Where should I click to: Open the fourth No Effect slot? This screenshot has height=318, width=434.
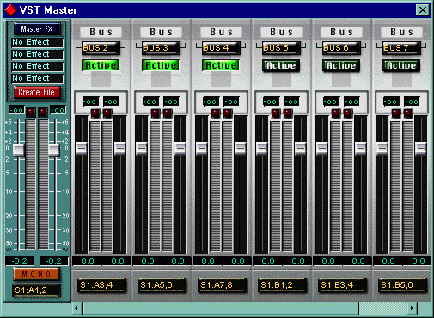(37, 78)
